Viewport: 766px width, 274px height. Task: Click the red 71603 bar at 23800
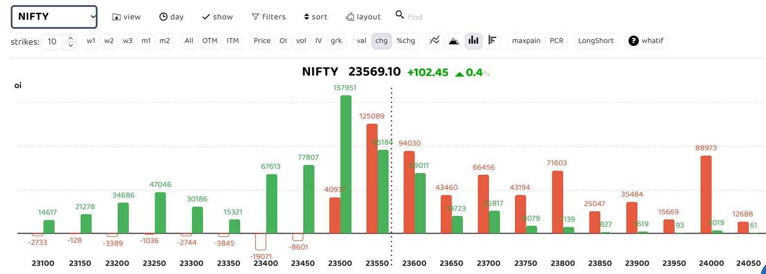click(x=558, y=202)
